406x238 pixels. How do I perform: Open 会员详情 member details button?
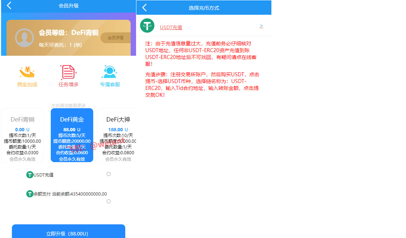pyautogui.click(x=116, y=38)
